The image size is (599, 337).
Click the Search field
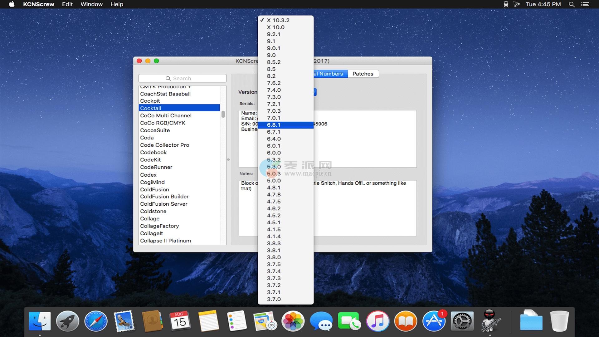pos(183,78)
